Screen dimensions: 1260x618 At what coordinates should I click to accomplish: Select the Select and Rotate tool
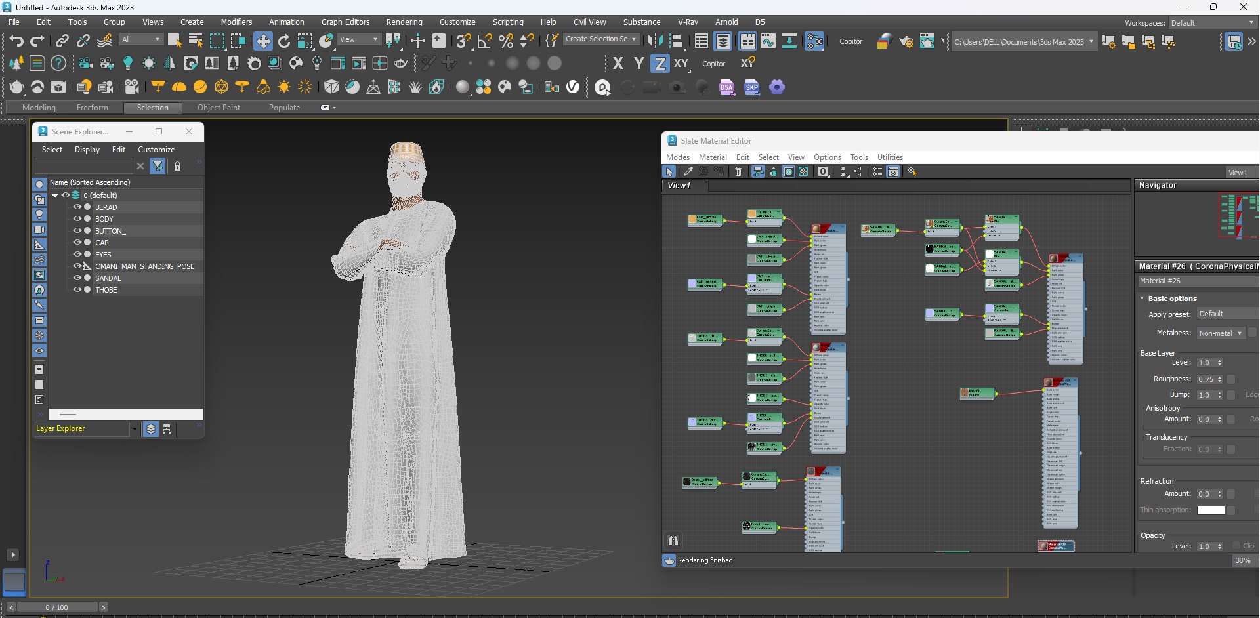[284, 41]
